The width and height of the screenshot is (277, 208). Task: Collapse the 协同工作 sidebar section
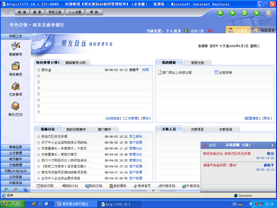pos(16,36)
